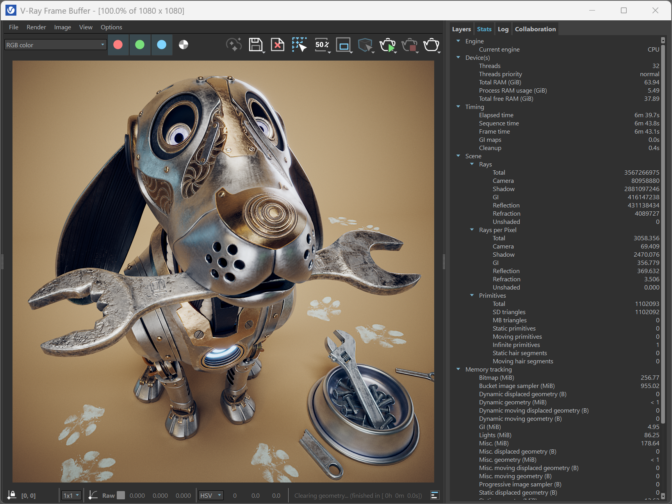
Task: Click the curve correction icon near Raw
Action: [x=93, y=495]
